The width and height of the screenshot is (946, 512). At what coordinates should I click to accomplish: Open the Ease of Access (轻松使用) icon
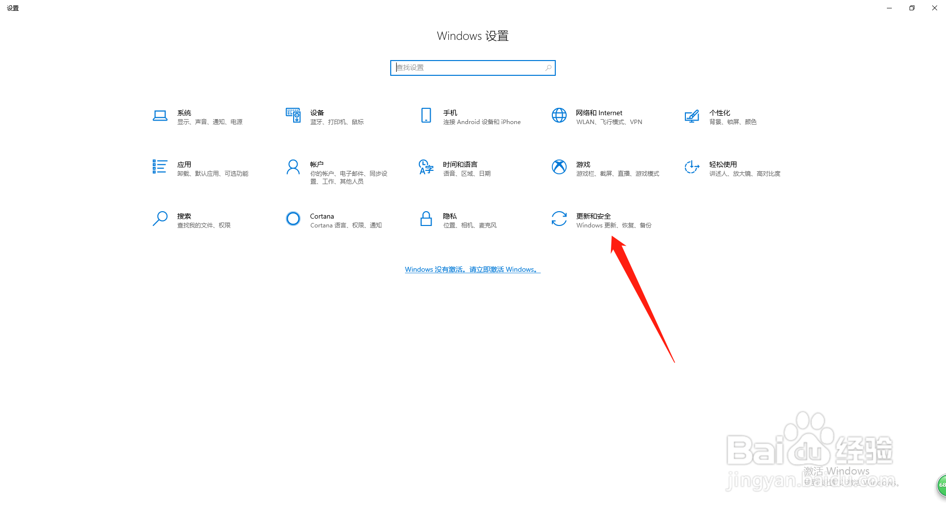[692, 167]
